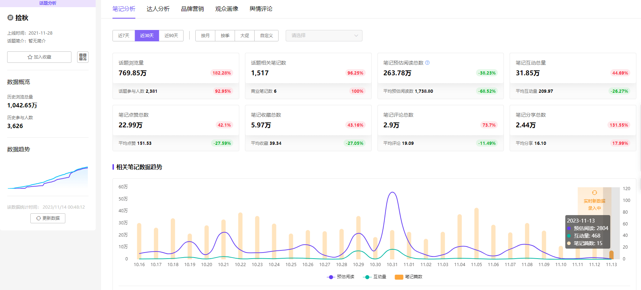This screenshot has width=641, height=290.
Task: Click the 96.25% growth badge
Action: (355, 73)
